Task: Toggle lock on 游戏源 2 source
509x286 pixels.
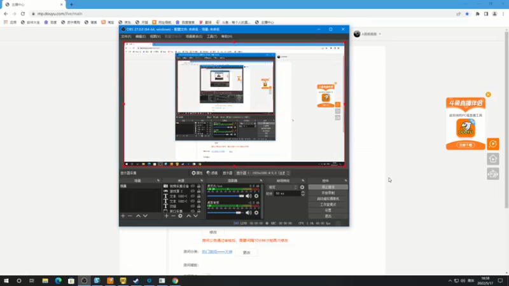Action: (199, 191)
